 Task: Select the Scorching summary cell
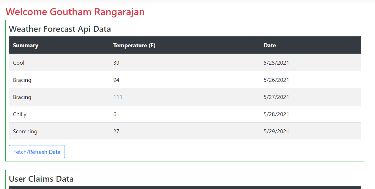[25, 131]
